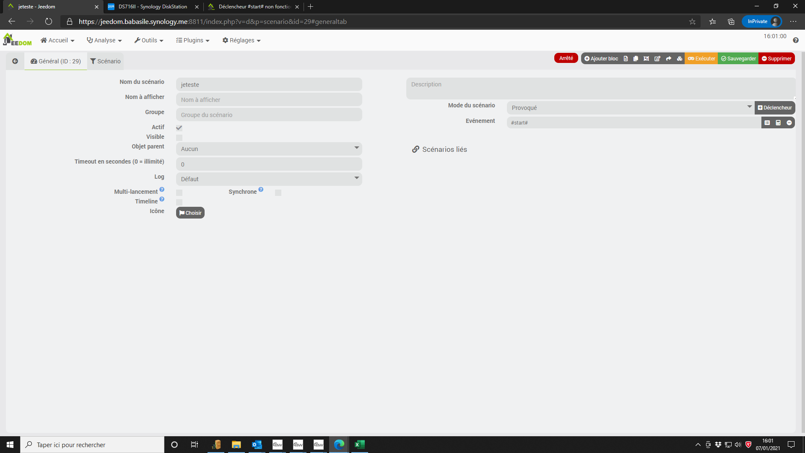The image size is (805, 453).
Task: Click the share arrow export icon
Action: 669,59
